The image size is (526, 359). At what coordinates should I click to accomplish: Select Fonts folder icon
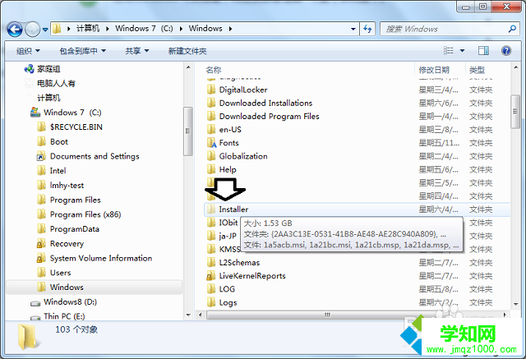click(211, 143)
